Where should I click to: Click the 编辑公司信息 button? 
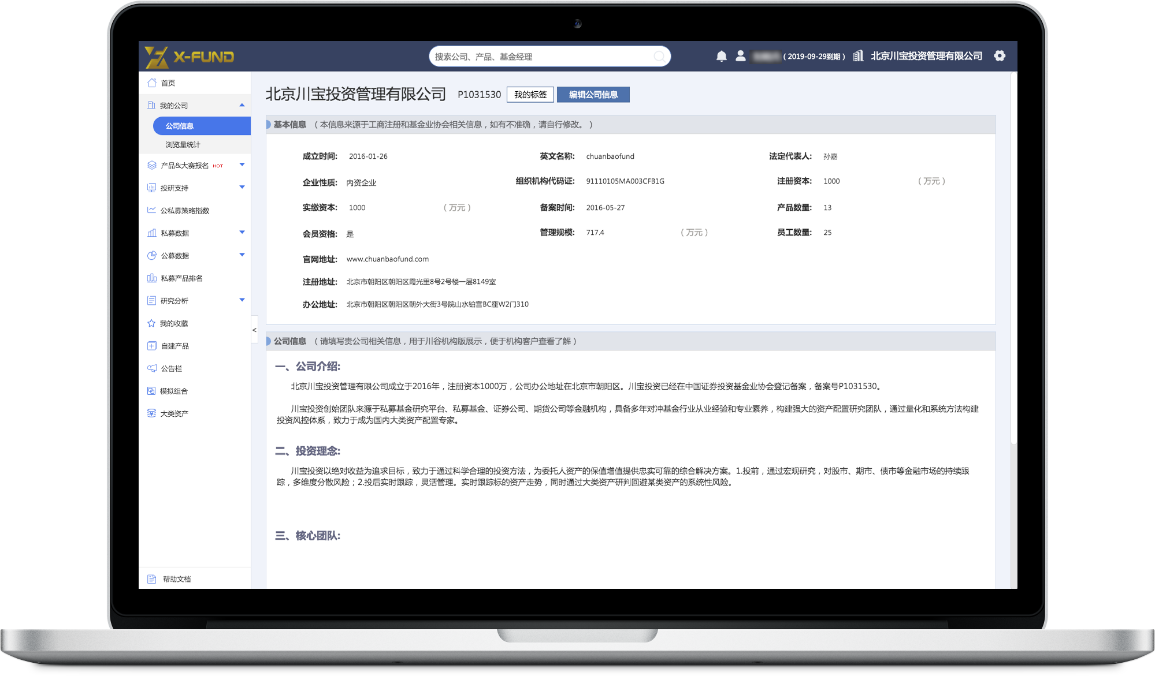tap(593, 95)
